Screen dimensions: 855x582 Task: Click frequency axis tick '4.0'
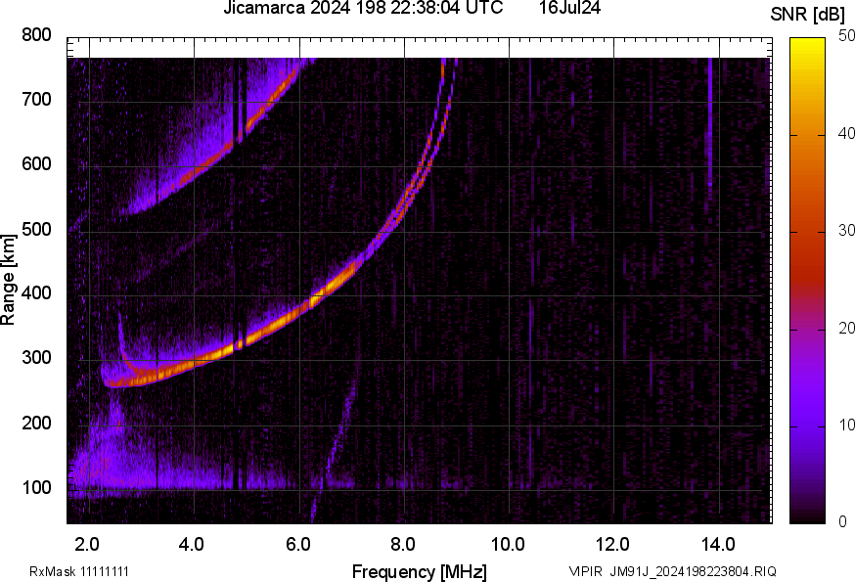(192, 545)
